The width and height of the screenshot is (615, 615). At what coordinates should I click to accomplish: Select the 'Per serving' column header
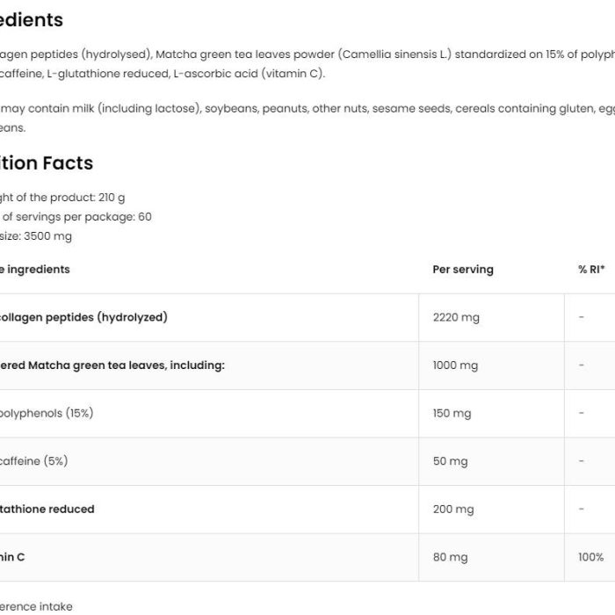click(463, 270)
